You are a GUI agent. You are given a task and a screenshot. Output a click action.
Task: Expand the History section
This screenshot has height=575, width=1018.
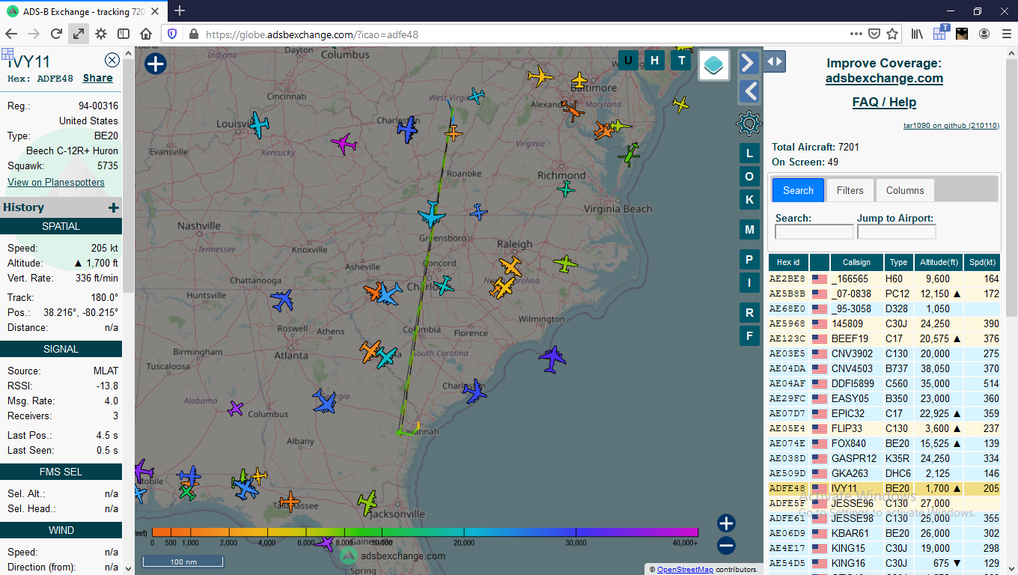point(113,207)
